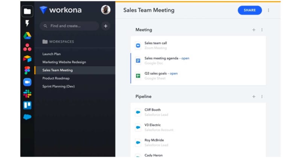Screen dimensions: 301x158
Task: Open Meeting section more options menu
Action: [x=262, y=30]
